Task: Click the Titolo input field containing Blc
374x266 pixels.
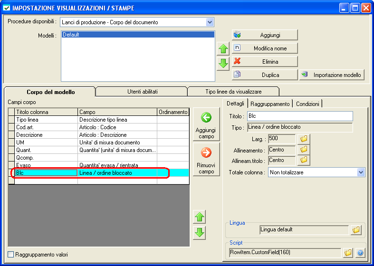Action: 300,116
